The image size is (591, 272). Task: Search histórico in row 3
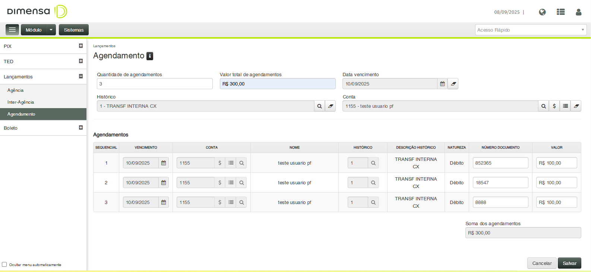373,203
